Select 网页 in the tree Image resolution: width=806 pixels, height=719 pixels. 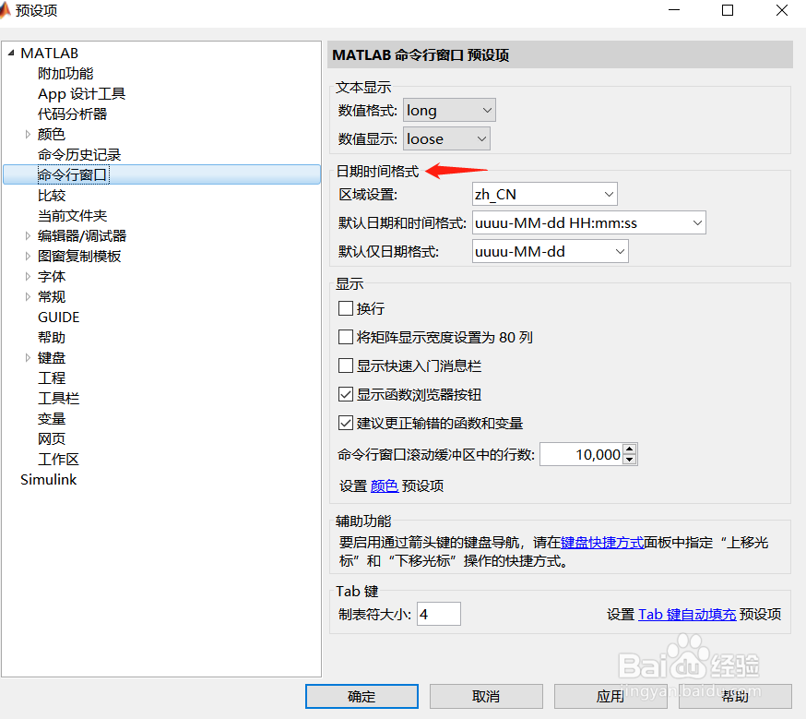point(52,439)
